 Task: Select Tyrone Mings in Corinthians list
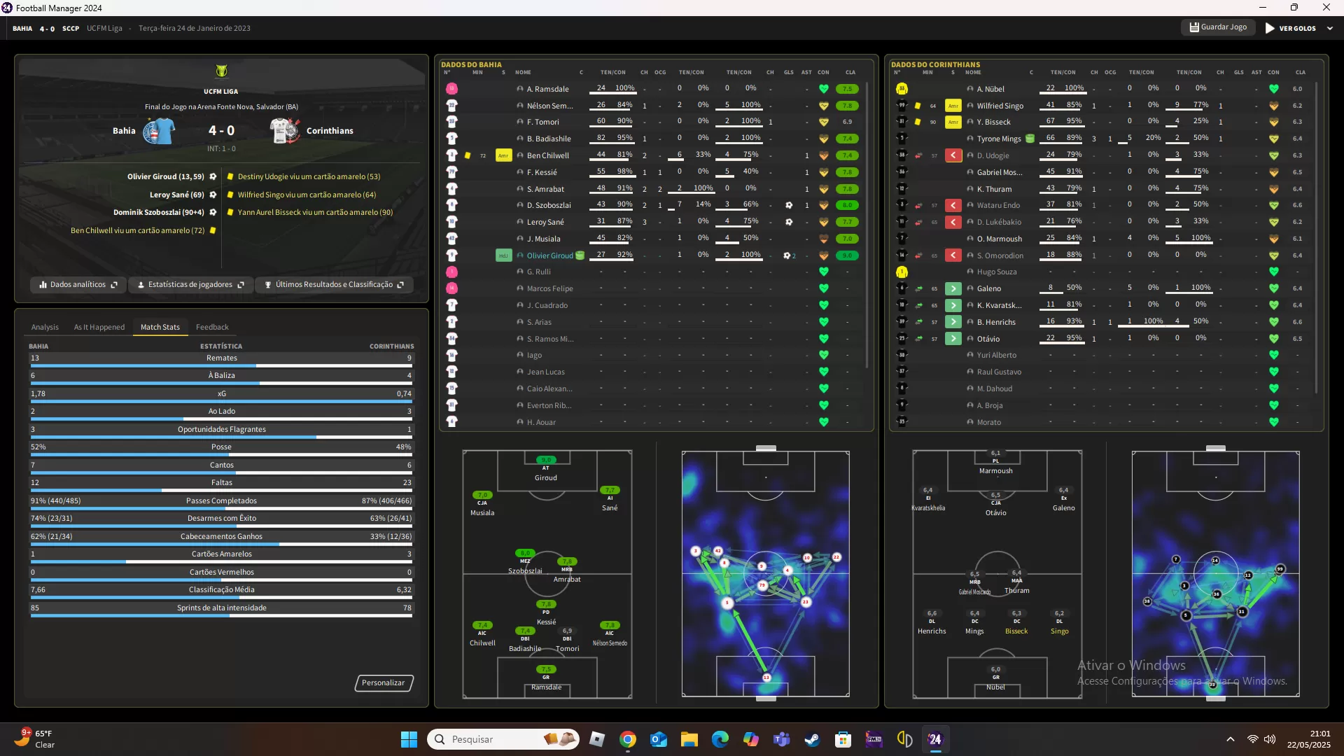tap(999, 139)
